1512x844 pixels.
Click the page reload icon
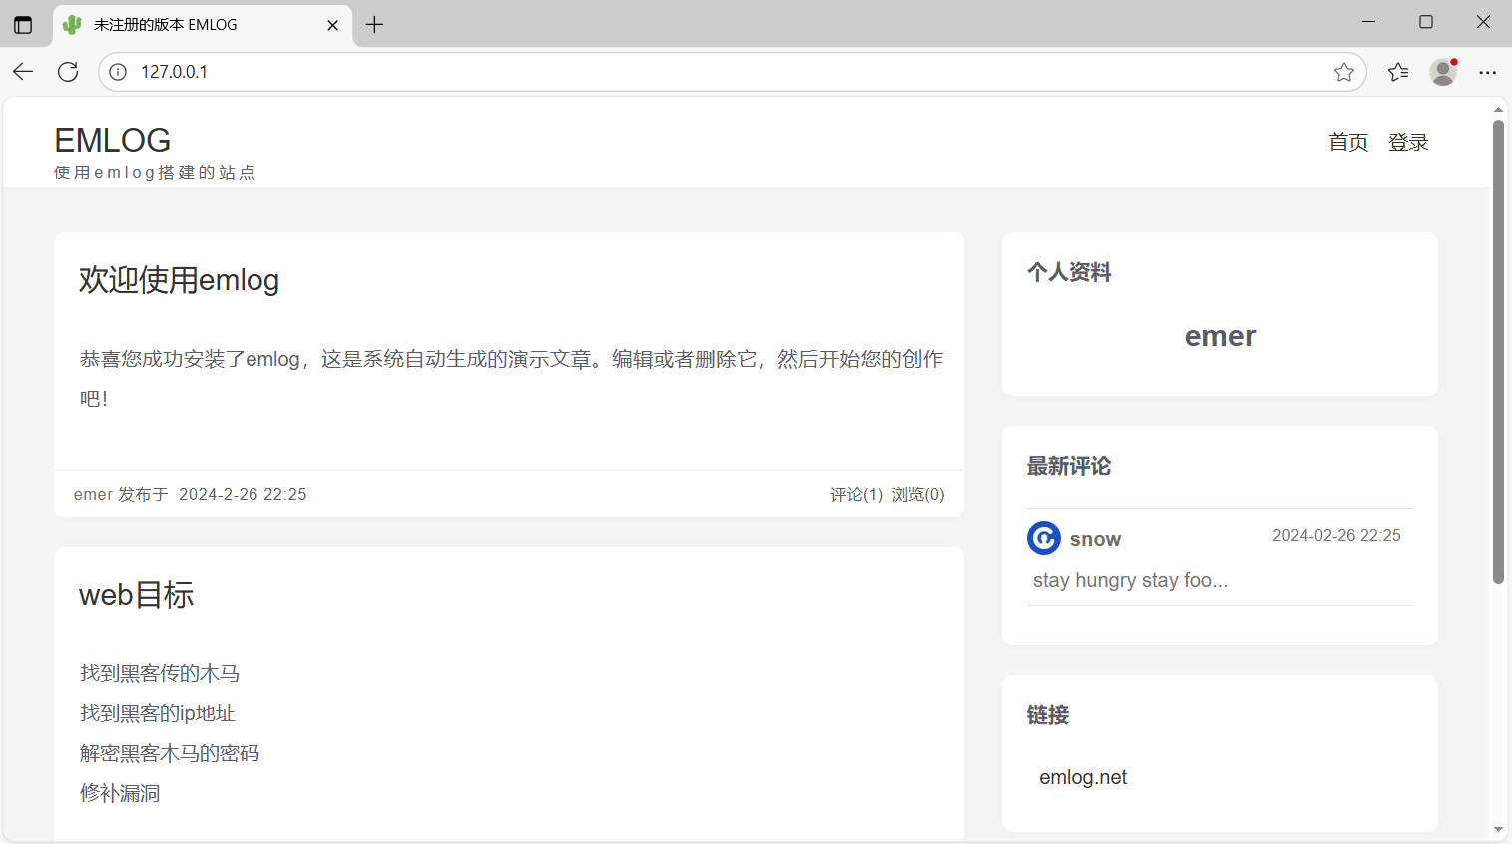click(68, 71)
